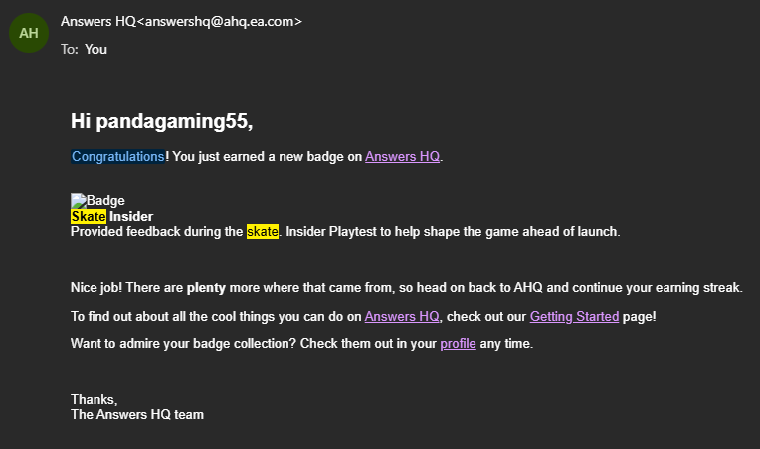Click the 'Hi pandagaming55,' greeting heading
The image size is (760, 449).
[x=162, y=121]
